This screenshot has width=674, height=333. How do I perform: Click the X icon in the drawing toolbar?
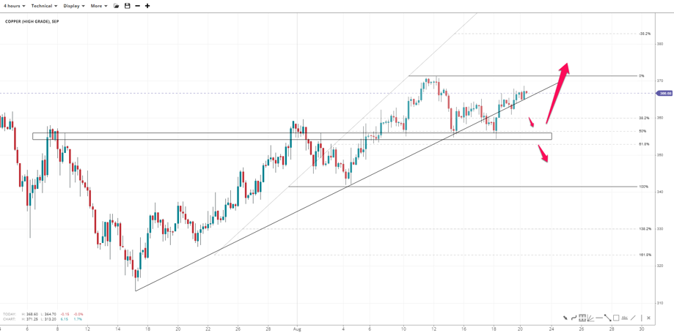click(648, 318)
